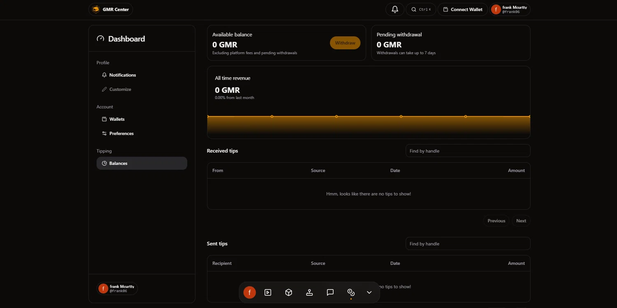Open the chat bubble icon in the dock
Image resolution: width=617 pixels, height=308 pixels.
click(x=330, y=292)
